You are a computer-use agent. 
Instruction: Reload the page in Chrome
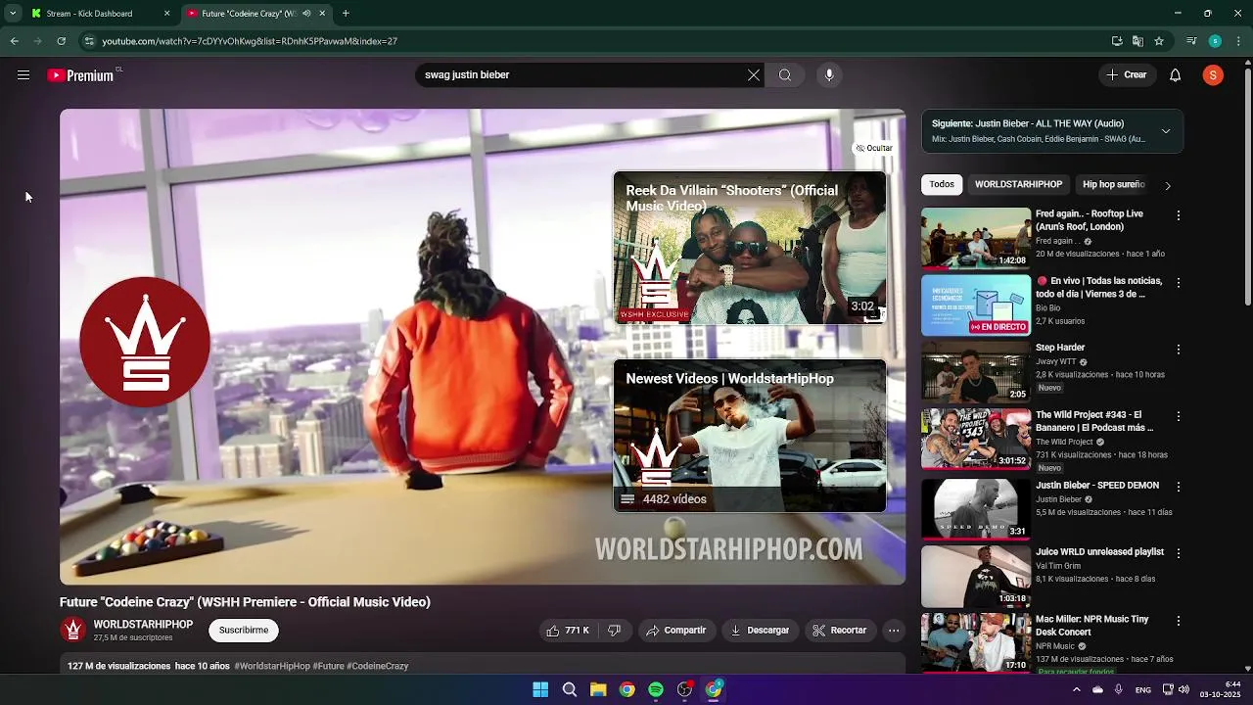coord(62,41)
